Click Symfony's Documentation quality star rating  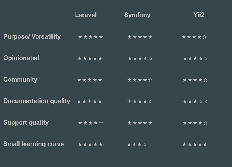[140, 101]
